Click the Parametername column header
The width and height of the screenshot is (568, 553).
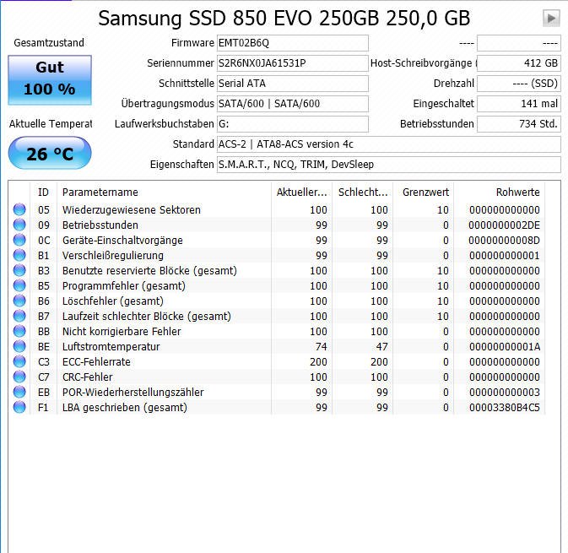click(164, 192)
